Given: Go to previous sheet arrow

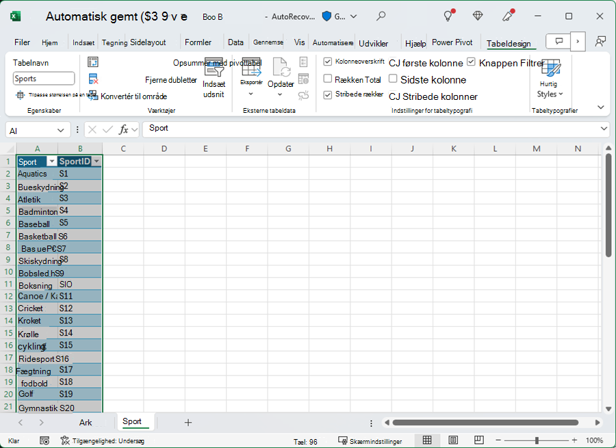Looking at the screenshot, I should click(x=21, y=423).
